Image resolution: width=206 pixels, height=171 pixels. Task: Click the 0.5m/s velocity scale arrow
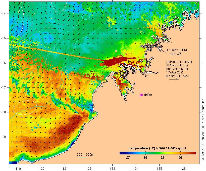click(x=174, y=79)
